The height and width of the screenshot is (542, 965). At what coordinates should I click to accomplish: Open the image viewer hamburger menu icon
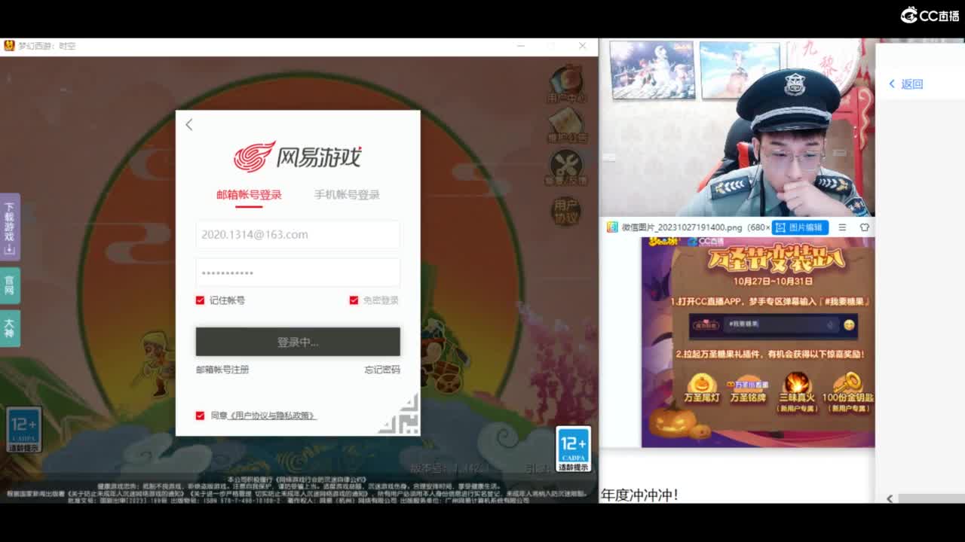click(x=842, y=227)
